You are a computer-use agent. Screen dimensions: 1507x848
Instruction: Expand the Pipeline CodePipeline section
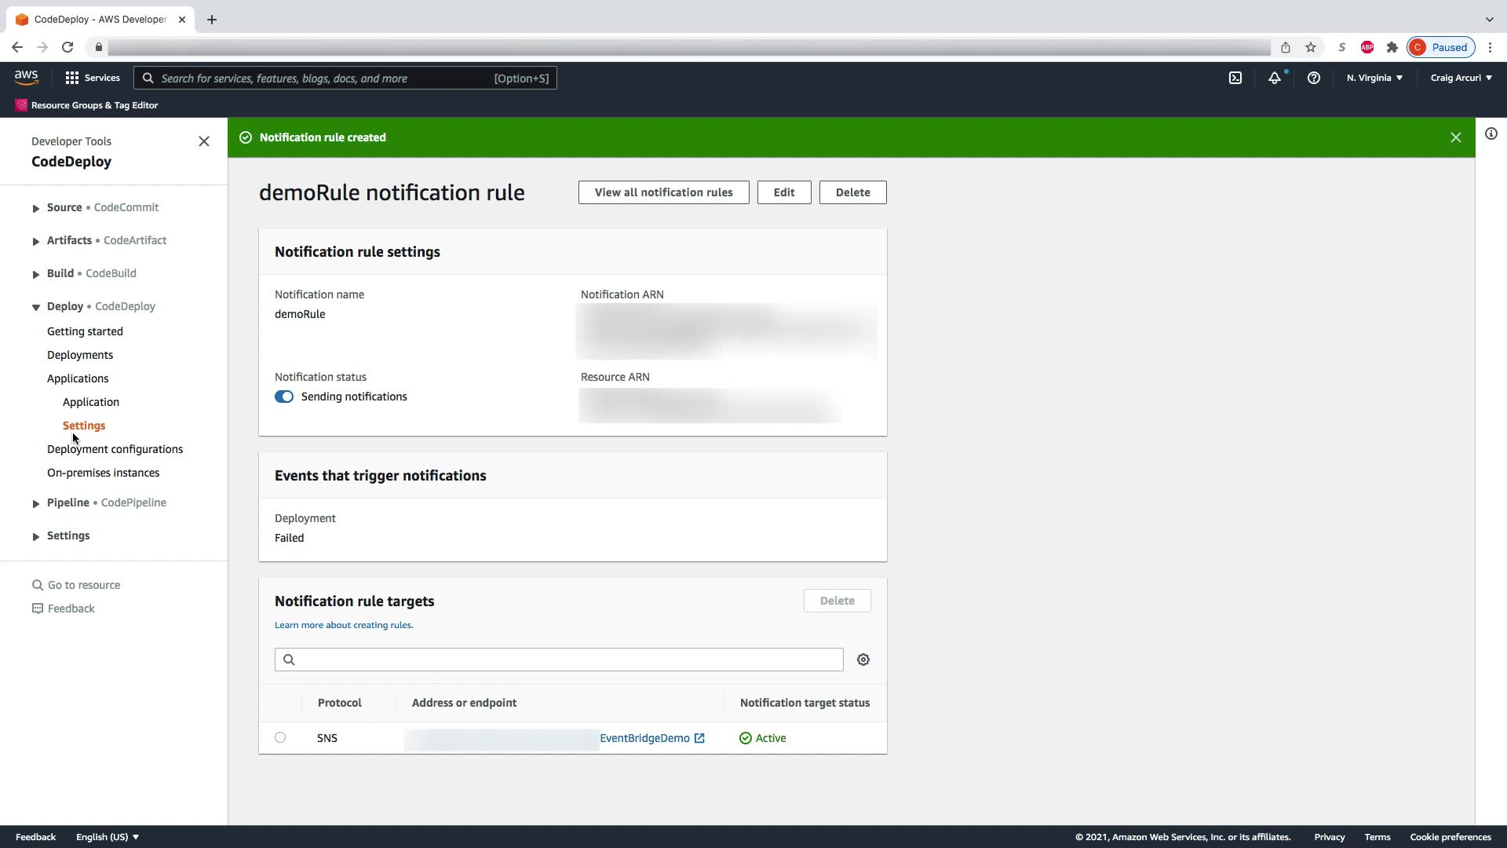click(x=35, y=503)
